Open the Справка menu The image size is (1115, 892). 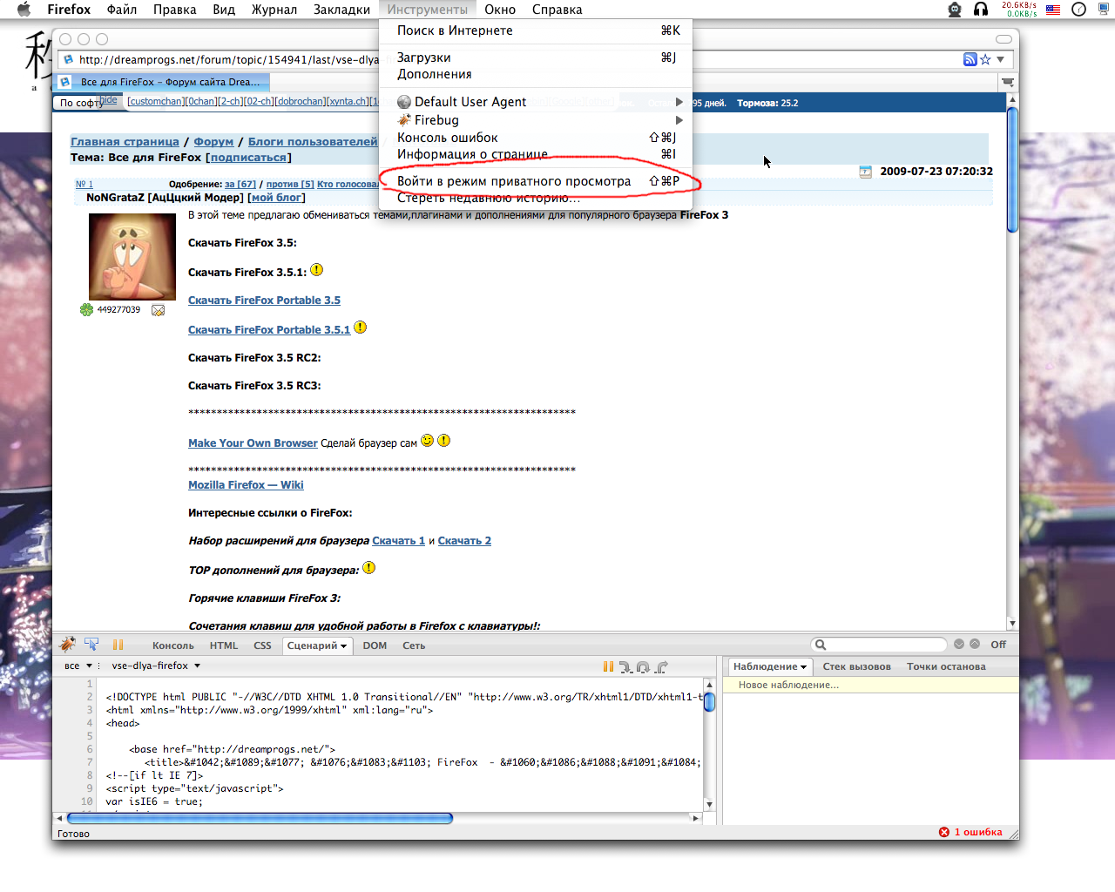pyautogui.click(x=557, y=10)
